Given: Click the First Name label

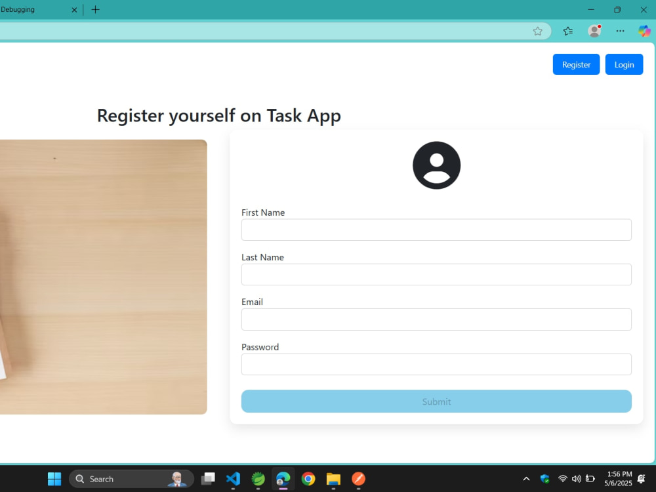Looking at the screenshot, I should click(x=263, y=213).
